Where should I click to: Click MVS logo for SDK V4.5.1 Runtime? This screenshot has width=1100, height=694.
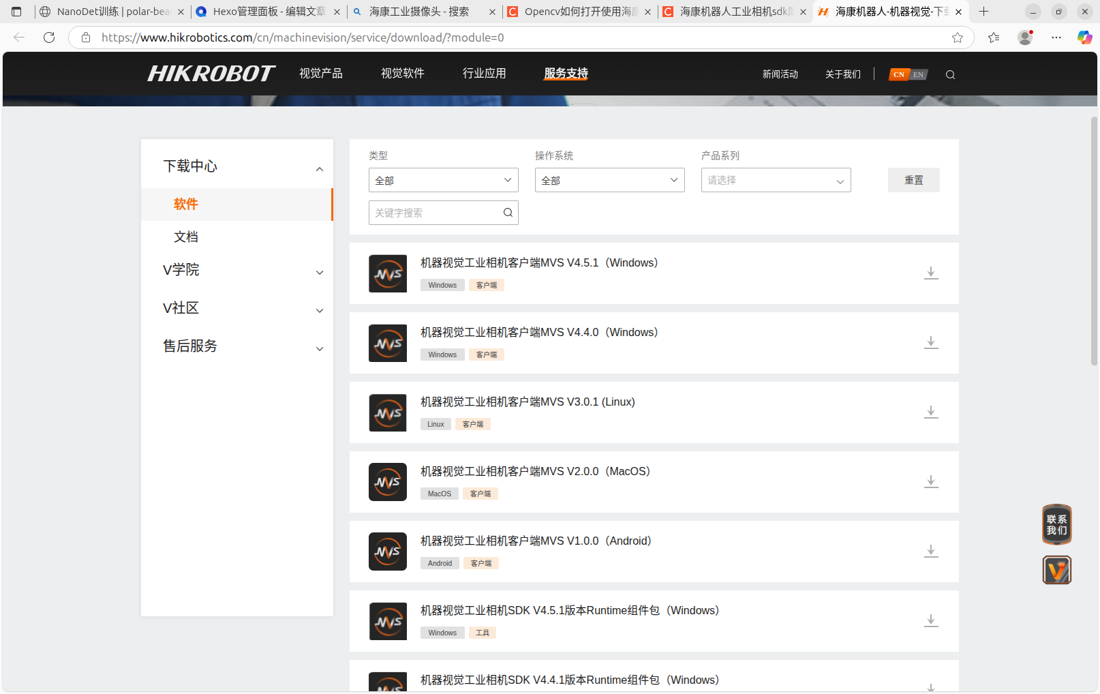(388, 621)
